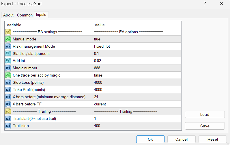Switch to the About tab
This screenshot has height=145, width=230.
tap(8, 15)
